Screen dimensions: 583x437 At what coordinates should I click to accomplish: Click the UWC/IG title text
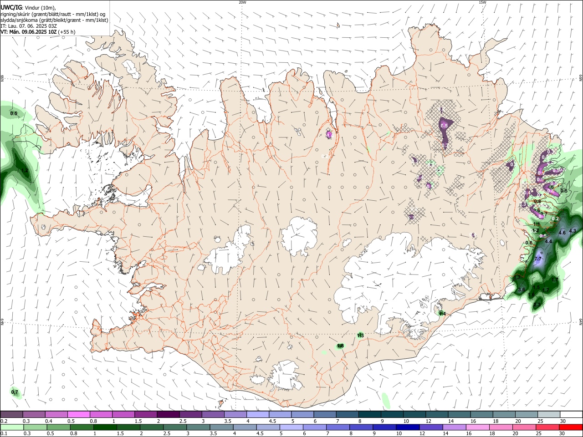10,7
